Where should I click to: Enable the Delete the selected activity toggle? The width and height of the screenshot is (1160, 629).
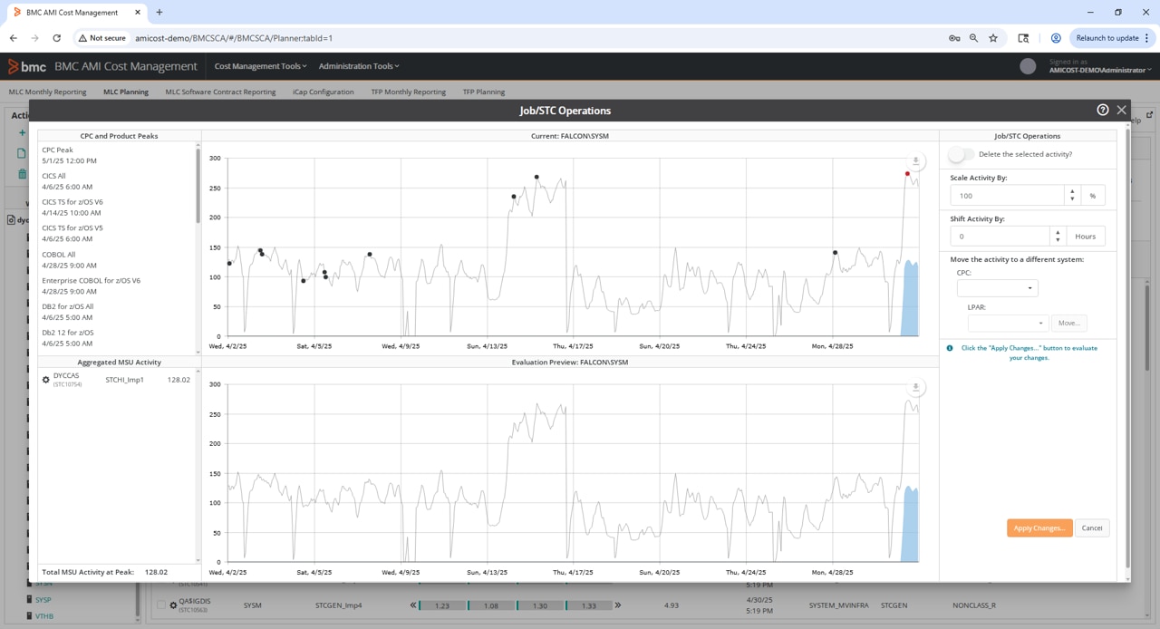coord(960,155)
